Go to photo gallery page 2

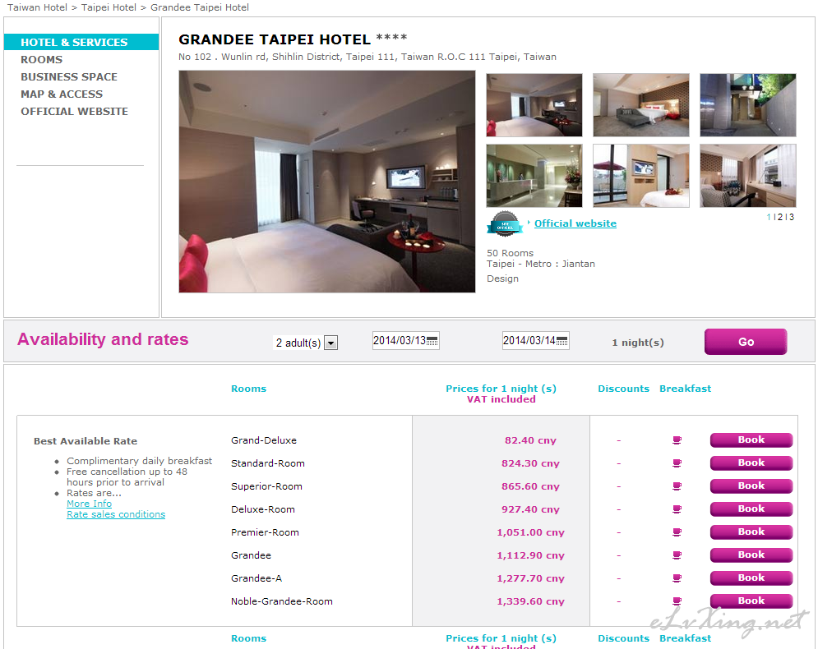(780, 217)
